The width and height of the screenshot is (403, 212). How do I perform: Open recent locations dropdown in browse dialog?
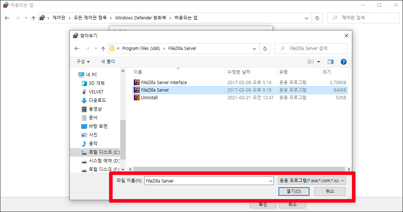pos(96,49)
